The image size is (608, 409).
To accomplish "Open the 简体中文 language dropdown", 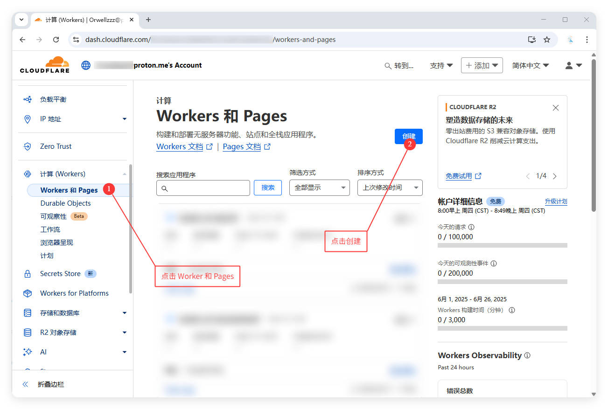I will pyautogui.click(x=530, y=66).
